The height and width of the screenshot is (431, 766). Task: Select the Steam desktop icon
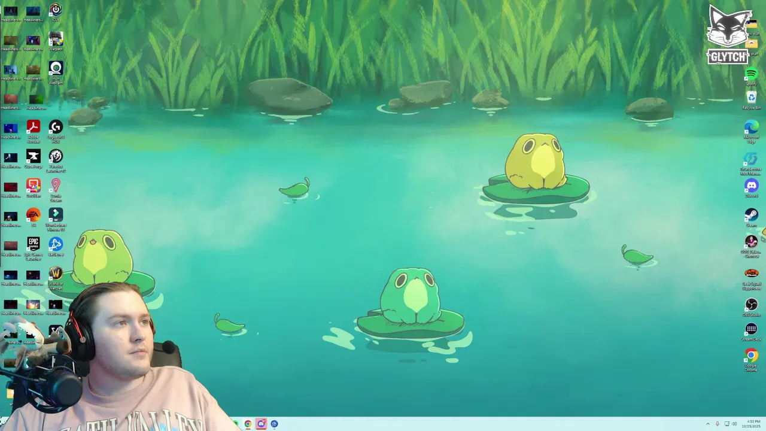tap(751, 217)
